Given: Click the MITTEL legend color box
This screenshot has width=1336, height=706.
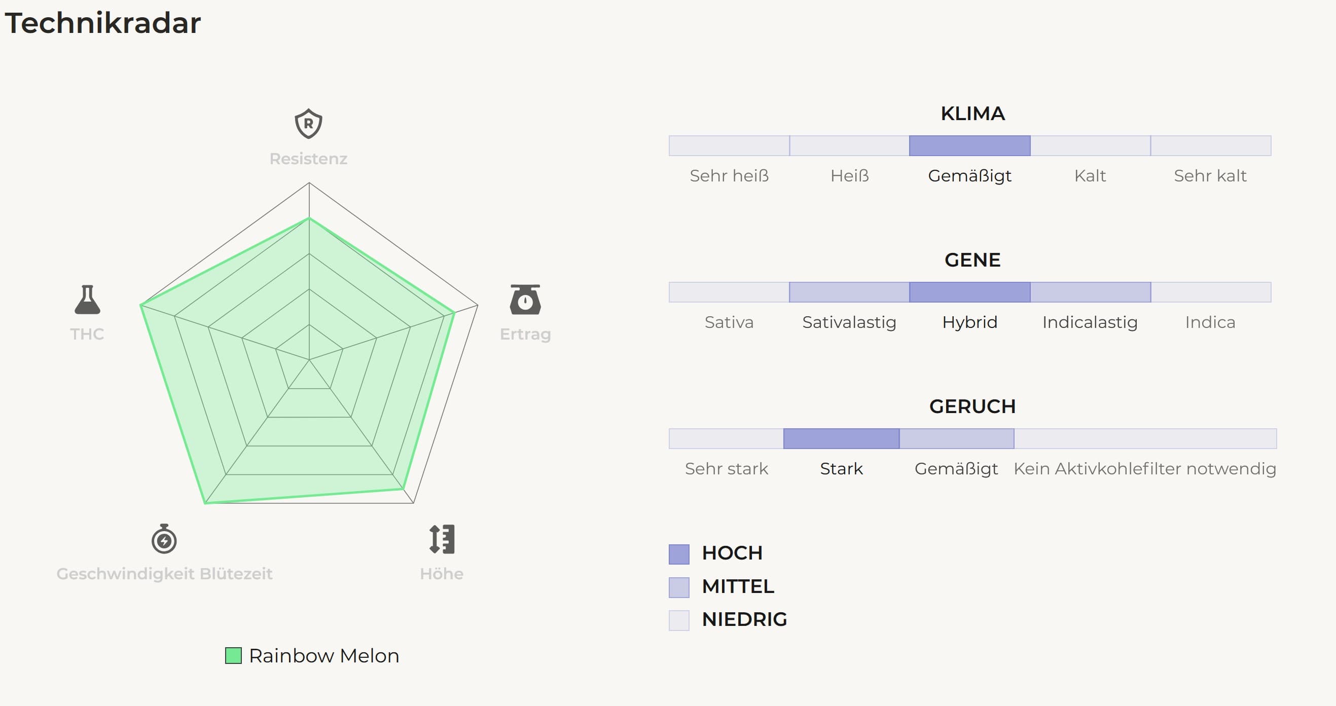Looking at the screenshot, I should (x=678, y=587).
